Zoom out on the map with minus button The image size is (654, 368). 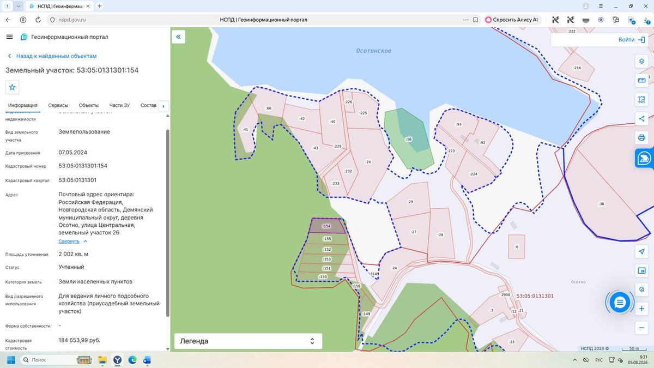641,328
